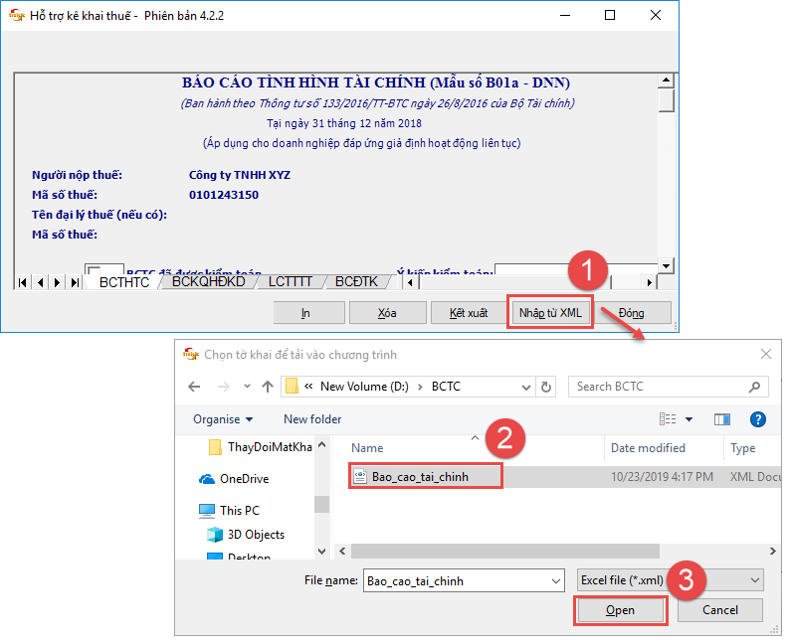Click the change view icon

tap(669, 419)
